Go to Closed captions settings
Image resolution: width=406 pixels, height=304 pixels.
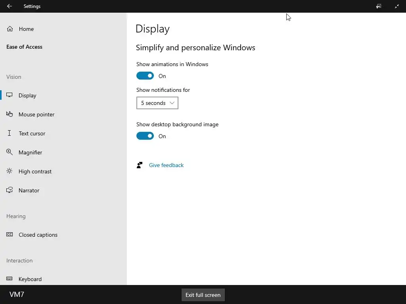pos(38,235)
